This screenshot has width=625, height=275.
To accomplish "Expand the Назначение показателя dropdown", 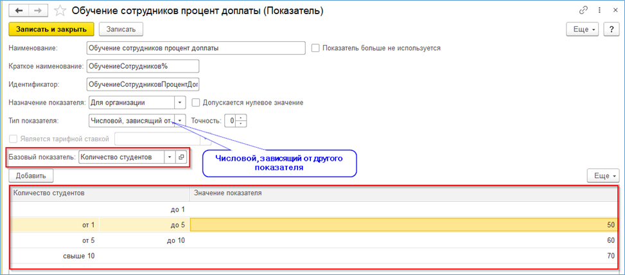I will point(180,102).
